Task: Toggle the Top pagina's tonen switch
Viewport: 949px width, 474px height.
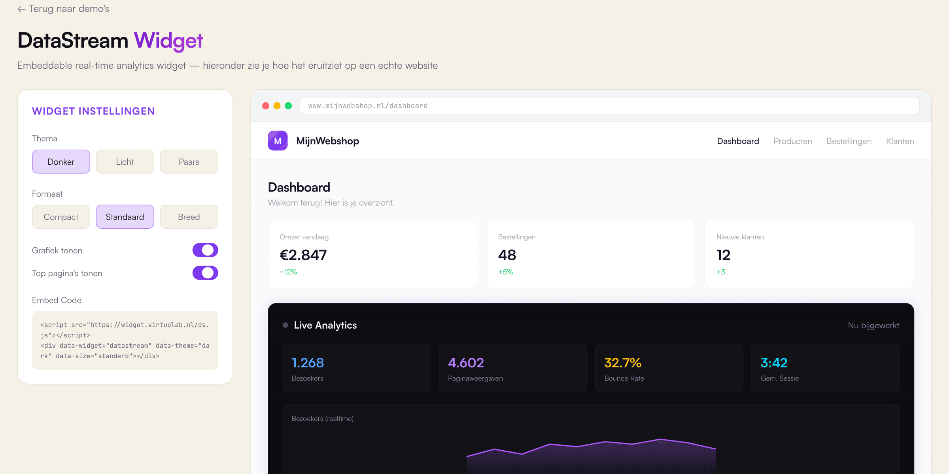Action: (x=205, y=273)
